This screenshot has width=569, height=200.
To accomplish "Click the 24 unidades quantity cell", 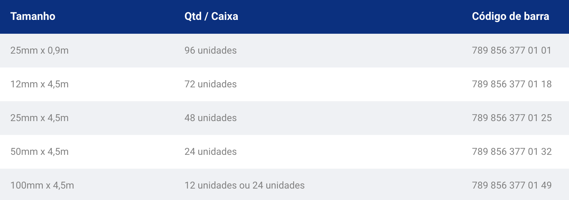I will pyautogui.click(x=211, y=152).
